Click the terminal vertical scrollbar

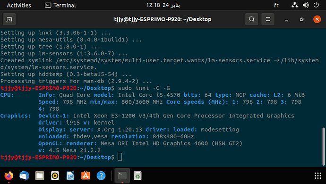pyautogui.click(x=324, y=146)
